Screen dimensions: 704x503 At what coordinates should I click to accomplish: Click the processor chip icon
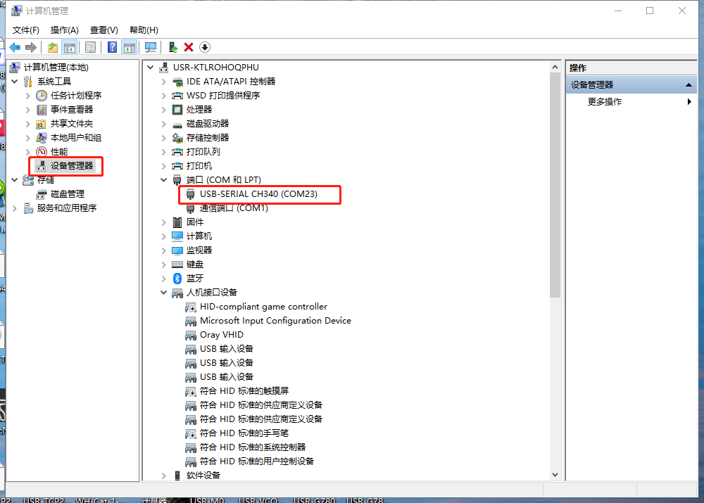[x=177, y=110]
